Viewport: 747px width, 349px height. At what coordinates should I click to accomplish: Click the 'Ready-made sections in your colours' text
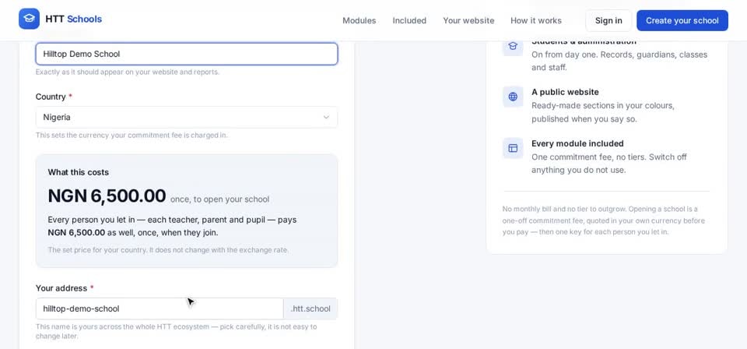pos(603,112)
